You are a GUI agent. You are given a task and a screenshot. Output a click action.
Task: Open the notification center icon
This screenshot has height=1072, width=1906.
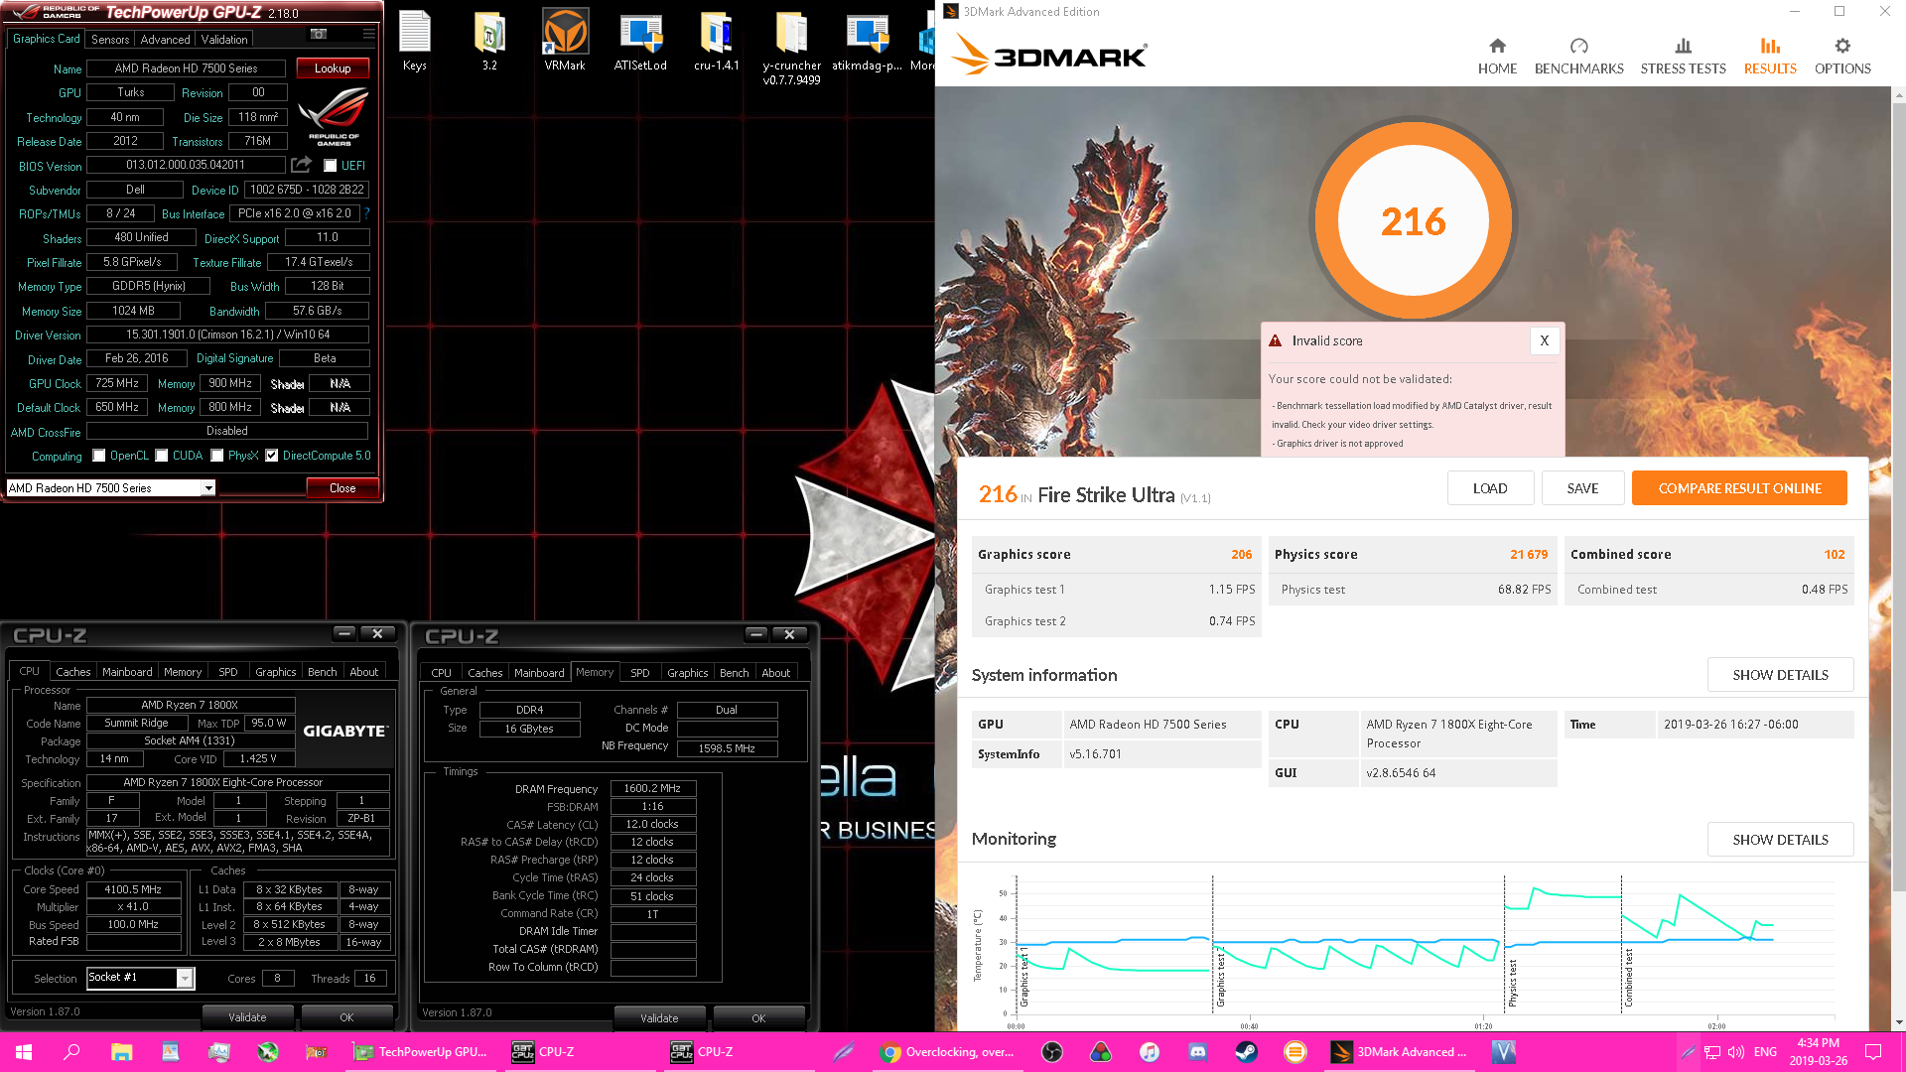click(x=1873, y=1052)
